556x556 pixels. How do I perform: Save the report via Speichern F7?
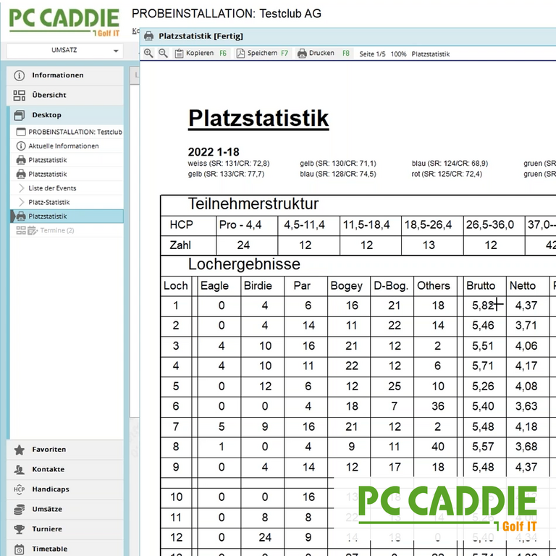(x=263, y=53)
